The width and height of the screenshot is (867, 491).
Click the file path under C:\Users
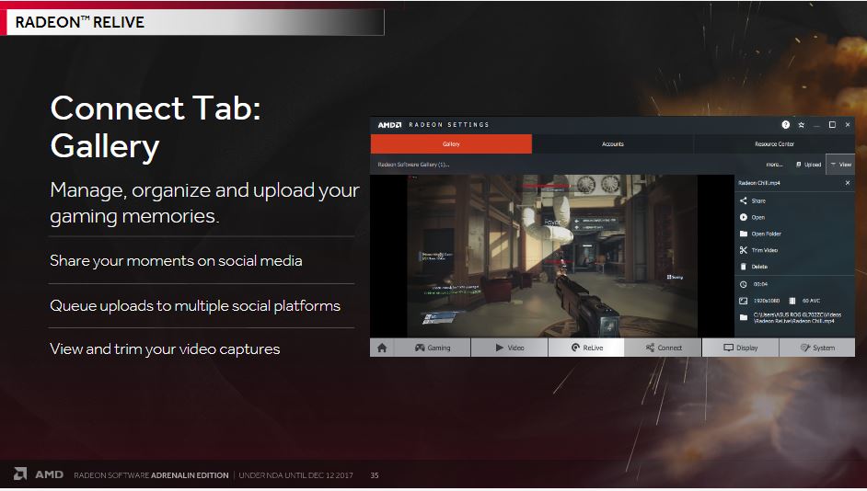(x=797, y=317)
